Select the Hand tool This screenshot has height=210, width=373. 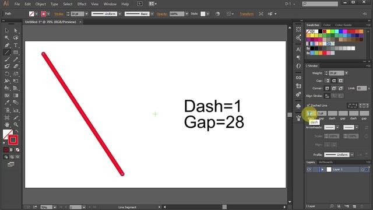(x=7, y=124)
